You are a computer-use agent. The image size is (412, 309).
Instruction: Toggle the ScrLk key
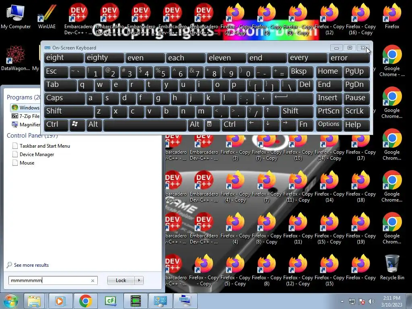tap(356, 112)
